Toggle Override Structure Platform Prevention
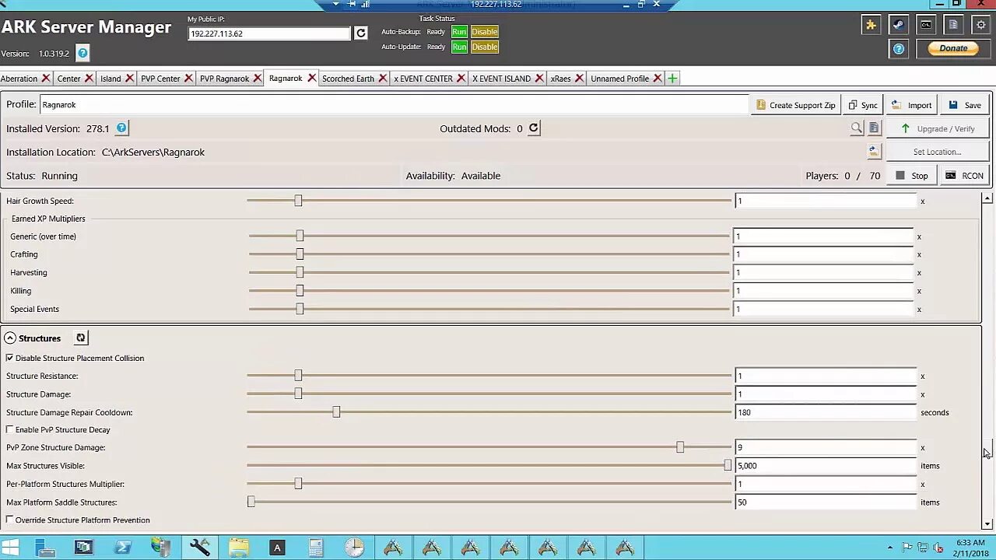Image resolution: width=996 pixels, height=560 pixels. point(10,520)
